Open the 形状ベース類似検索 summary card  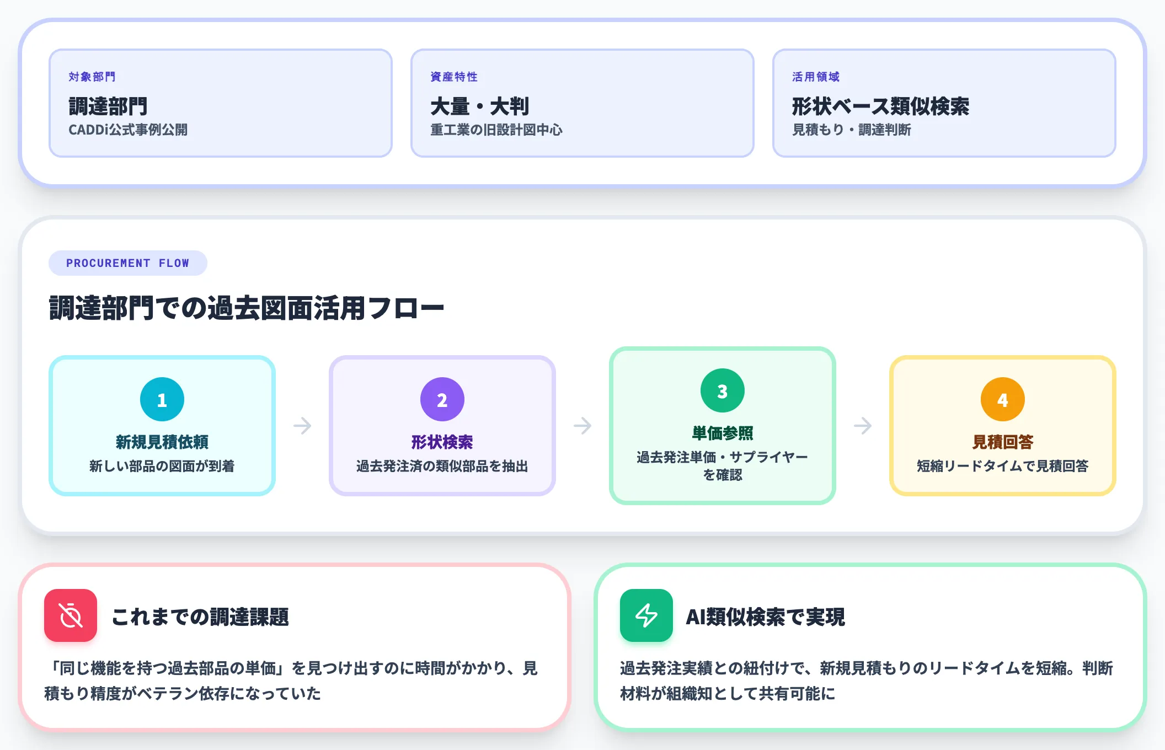pyautogui.click(x=944, y=103)
